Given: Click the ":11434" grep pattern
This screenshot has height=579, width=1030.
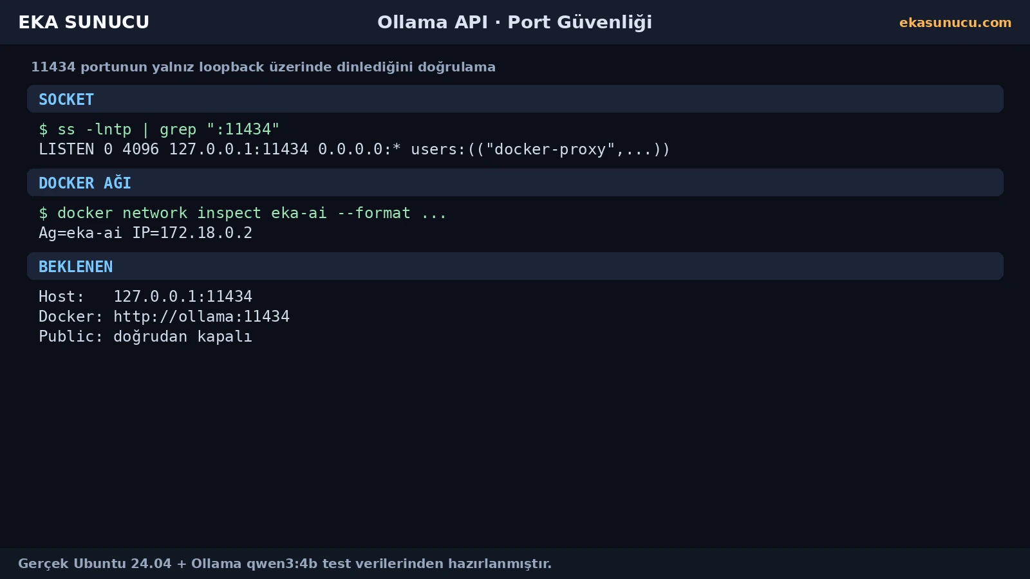Looking at the screenshot, I should (243, 129).
